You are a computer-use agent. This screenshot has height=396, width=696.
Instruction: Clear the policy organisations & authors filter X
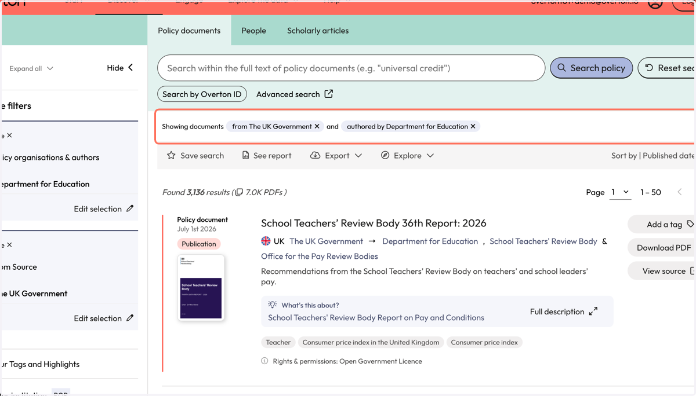point(9,135)
